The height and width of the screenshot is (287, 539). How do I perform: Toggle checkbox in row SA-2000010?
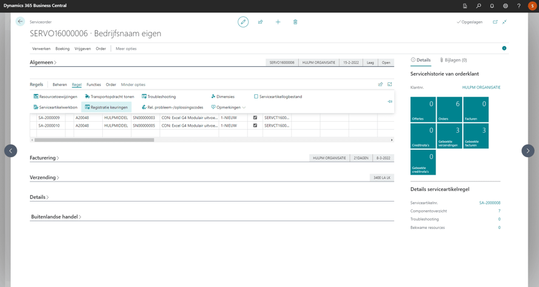pos(255,125)
